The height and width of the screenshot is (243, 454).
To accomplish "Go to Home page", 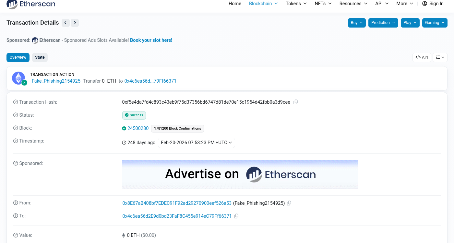I will click(235, 4).
